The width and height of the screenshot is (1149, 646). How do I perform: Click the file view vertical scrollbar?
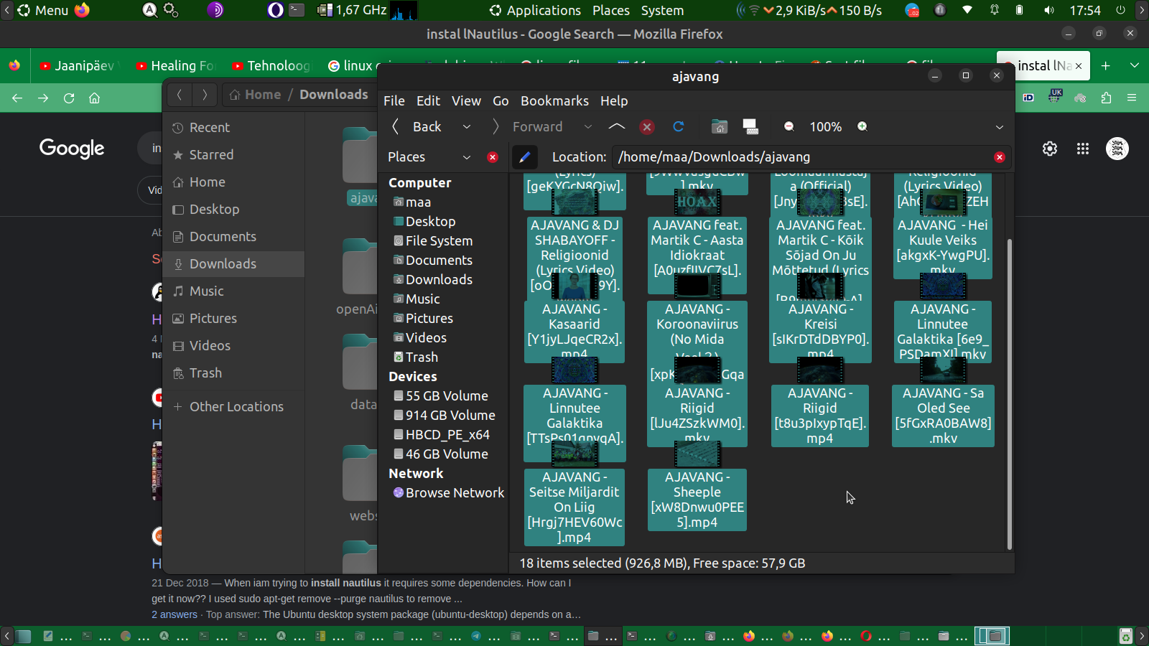(x=1009, y=393)
